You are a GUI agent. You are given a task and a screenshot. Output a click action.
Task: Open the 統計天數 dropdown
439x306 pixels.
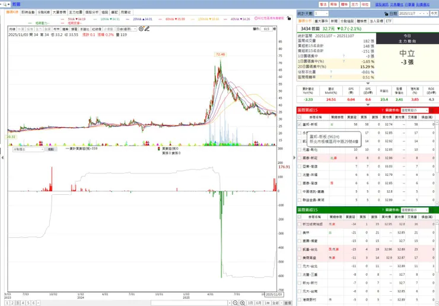click(x=321, y=14)
